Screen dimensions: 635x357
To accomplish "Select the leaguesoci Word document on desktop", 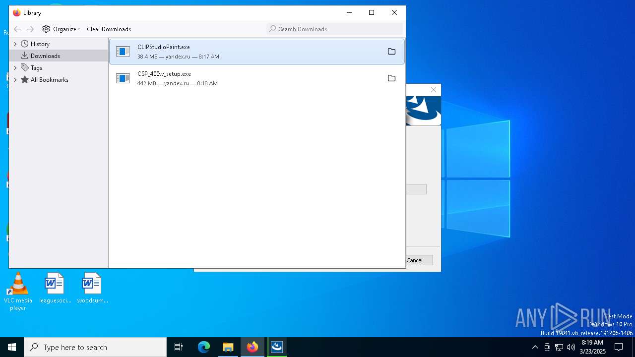I will tap(55, 288).
